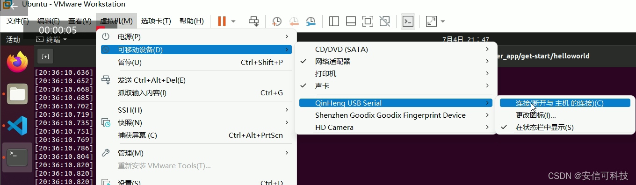This screenshot has height=185, width=636.
Task: Click the new tab button in terminal
Action: point(45,56)
